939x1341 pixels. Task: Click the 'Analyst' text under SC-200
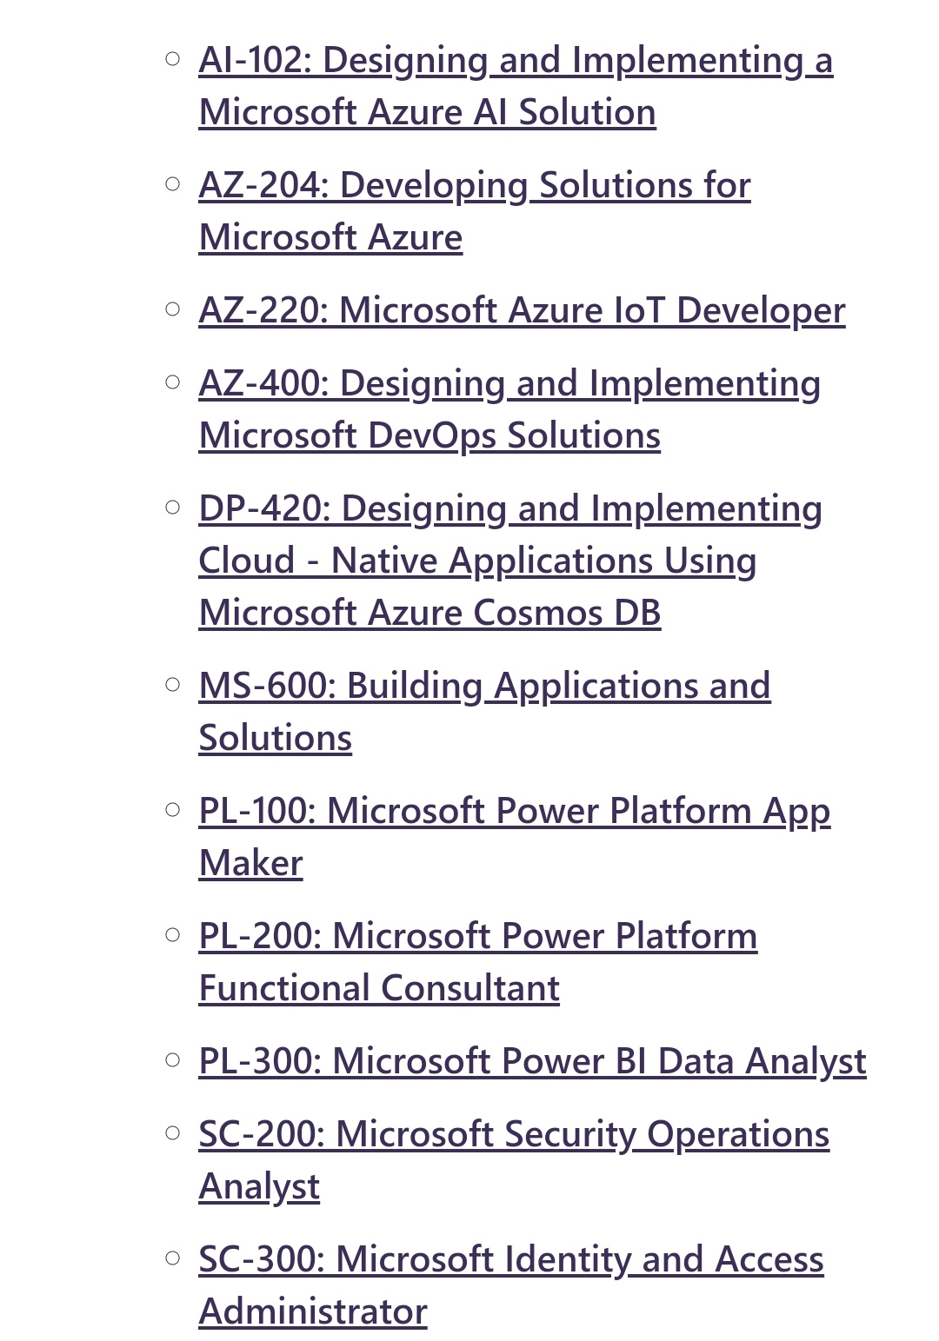(x=259, y=1187)
